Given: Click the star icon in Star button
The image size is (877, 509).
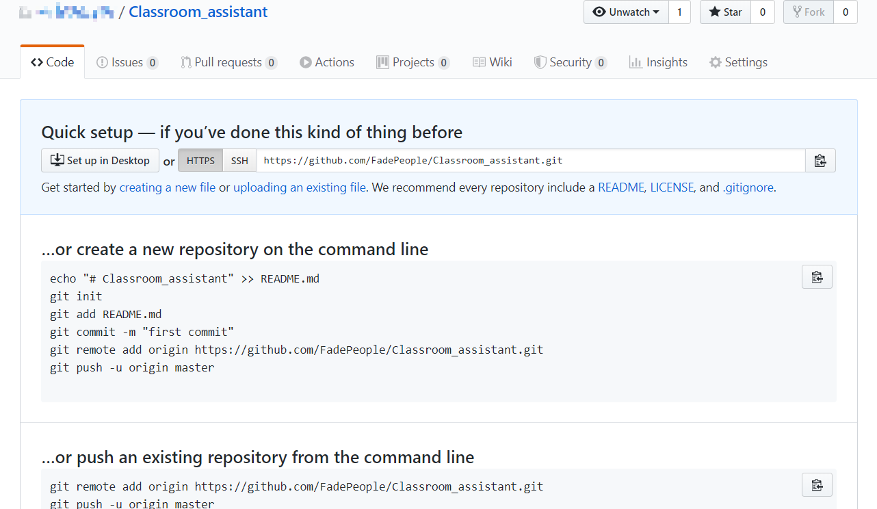Looking at the screenshot, I should click(x=715, y=12).
